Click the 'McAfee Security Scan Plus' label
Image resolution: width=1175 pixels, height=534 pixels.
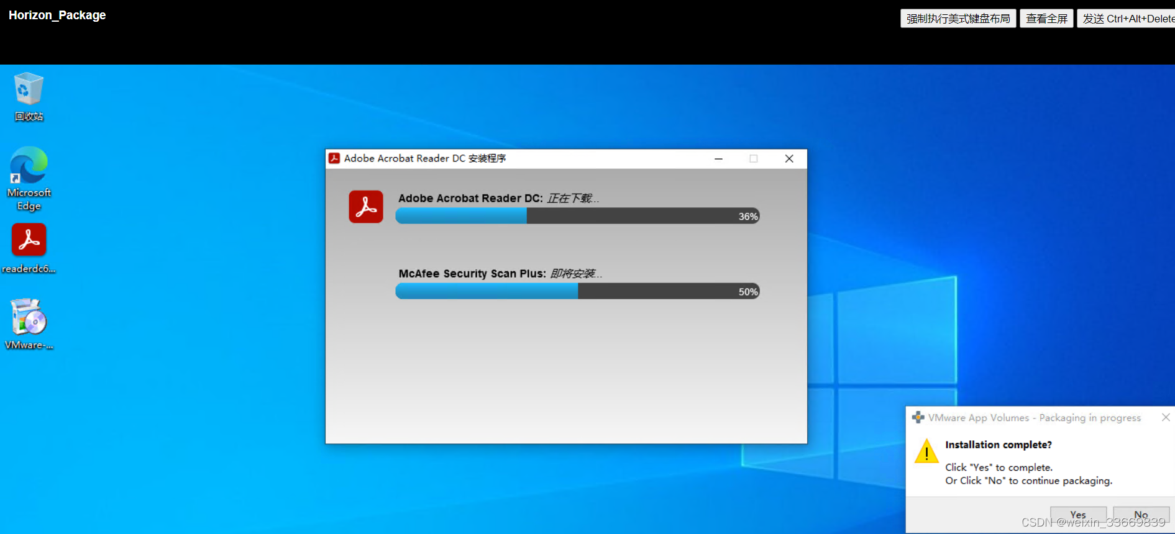(472, 274)
